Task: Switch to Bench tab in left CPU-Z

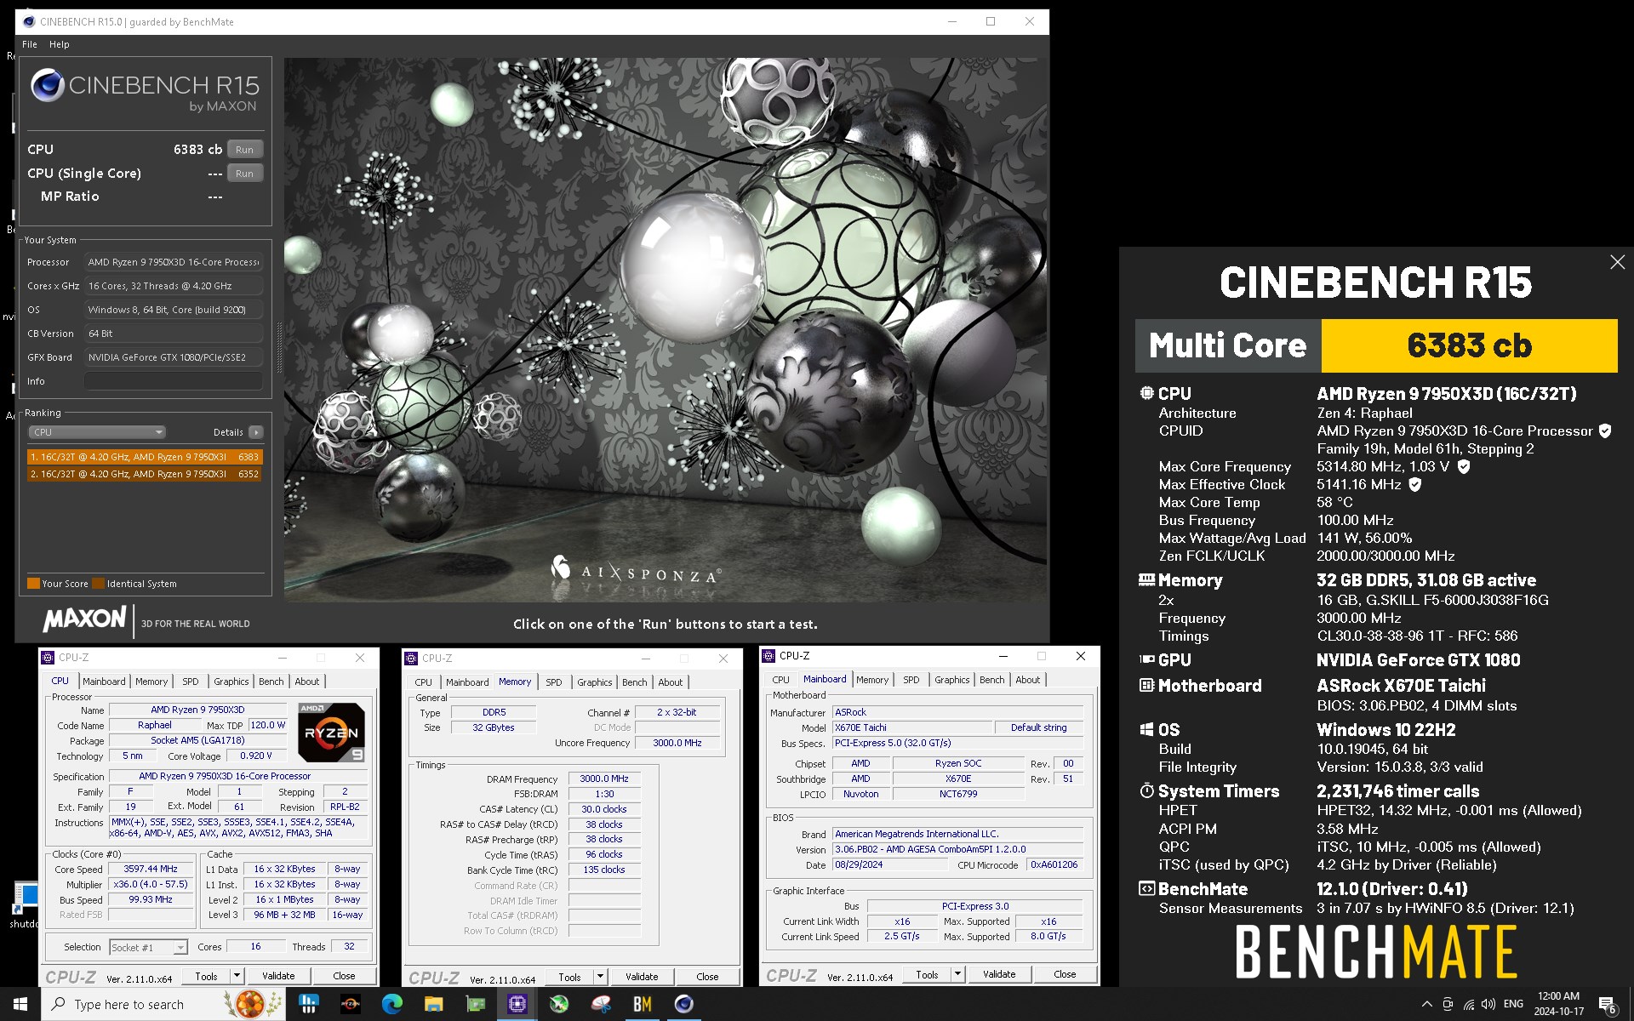Action: coord(271,682)
